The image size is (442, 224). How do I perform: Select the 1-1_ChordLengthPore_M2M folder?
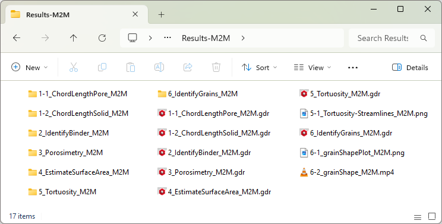click(78, 94)
